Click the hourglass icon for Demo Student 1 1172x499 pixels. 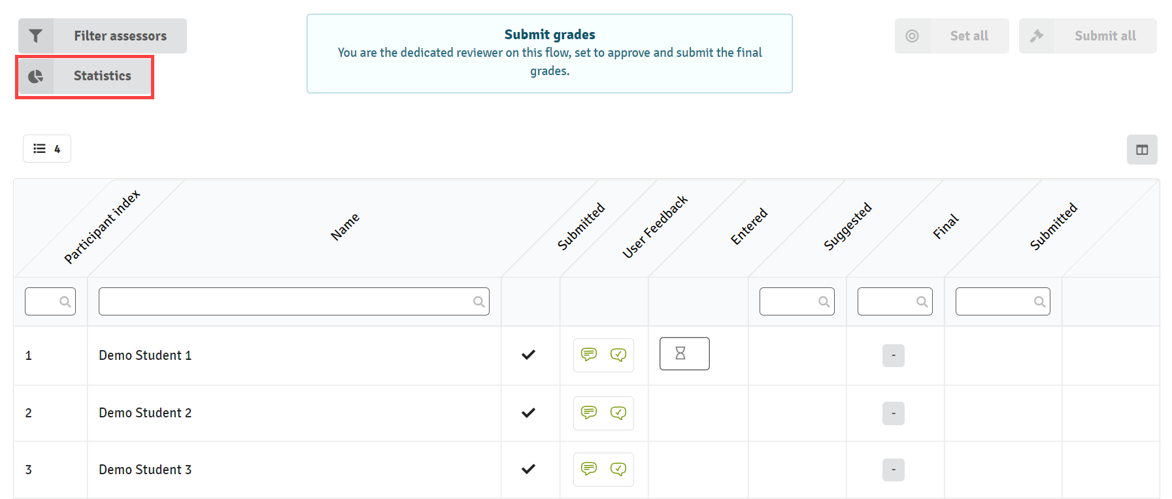click(684, 353)
